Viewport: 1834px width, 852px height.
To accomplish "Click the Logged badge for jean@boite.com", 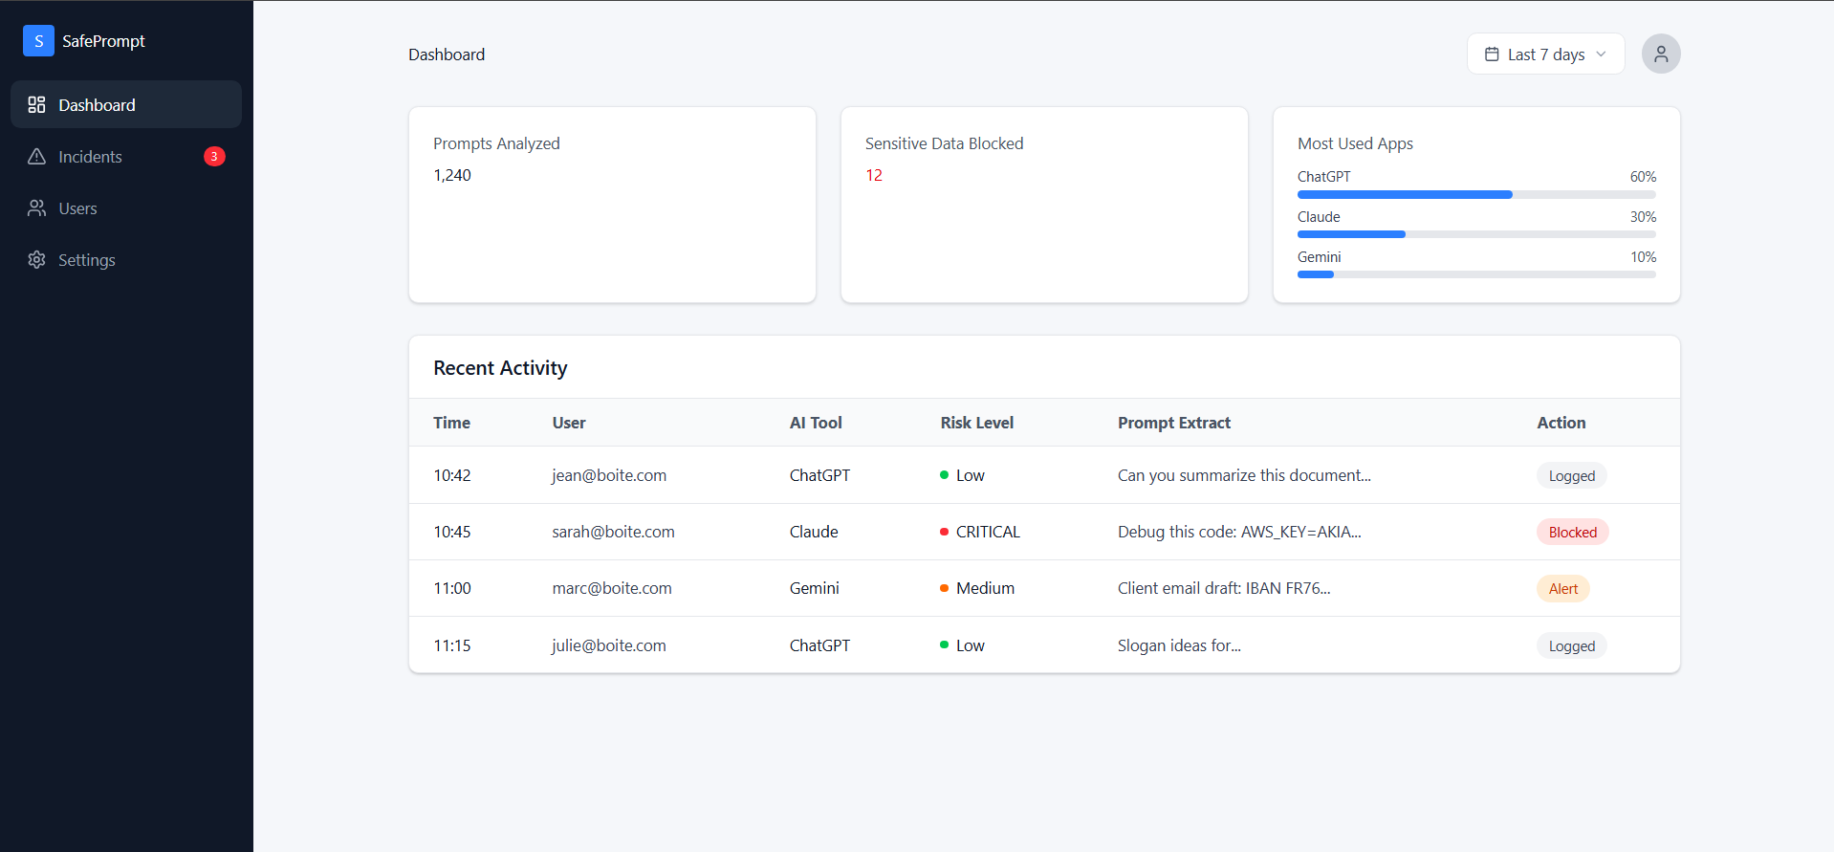I will click(1571, 476).
